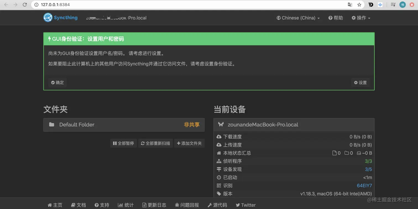Viewport: 418px width, 209px height.
Task: Click the <1m uptime value
Action: click(368, 177)
